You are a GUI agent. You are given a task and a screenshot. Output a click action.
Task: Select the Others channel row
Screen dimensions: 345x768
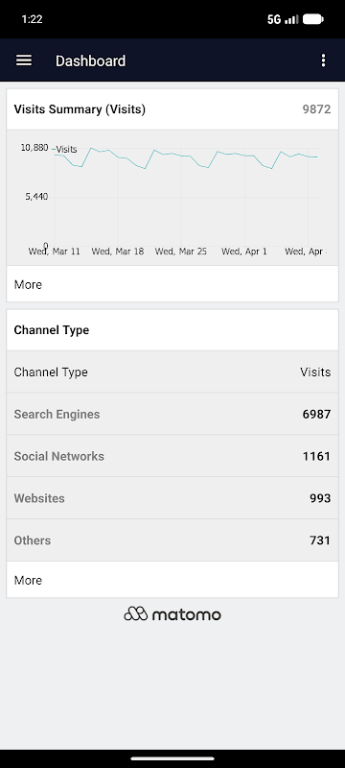[172, 540]
